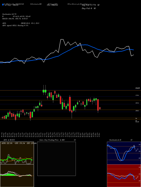Click the '(MGR) 22.2, 18.1, 28.5' ADX values
The width and height of the screenshot is (141, 187).
pyautogui.click(x=30, y=23)
